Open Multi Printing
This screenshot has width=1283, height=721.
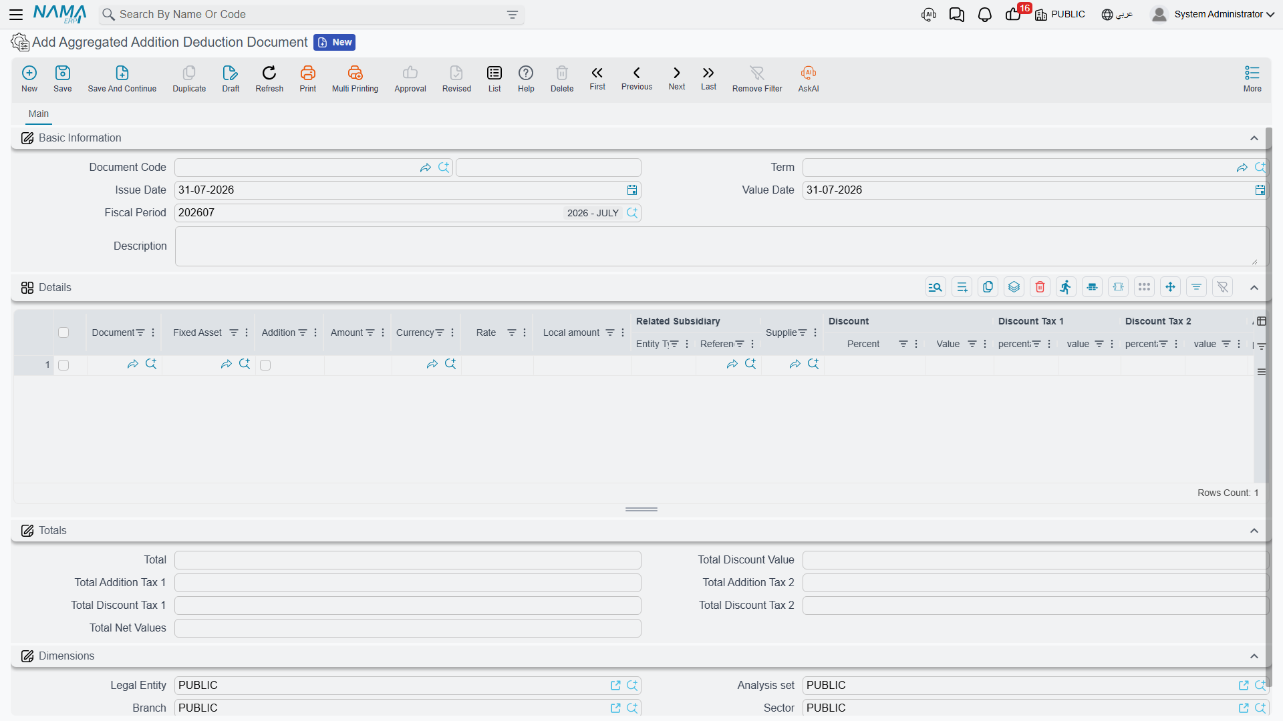coord(355,79)
